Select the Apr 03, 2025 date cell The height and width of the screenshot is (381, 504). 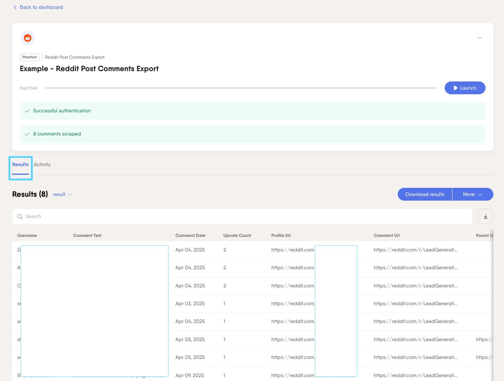click(x=190, y=303)
